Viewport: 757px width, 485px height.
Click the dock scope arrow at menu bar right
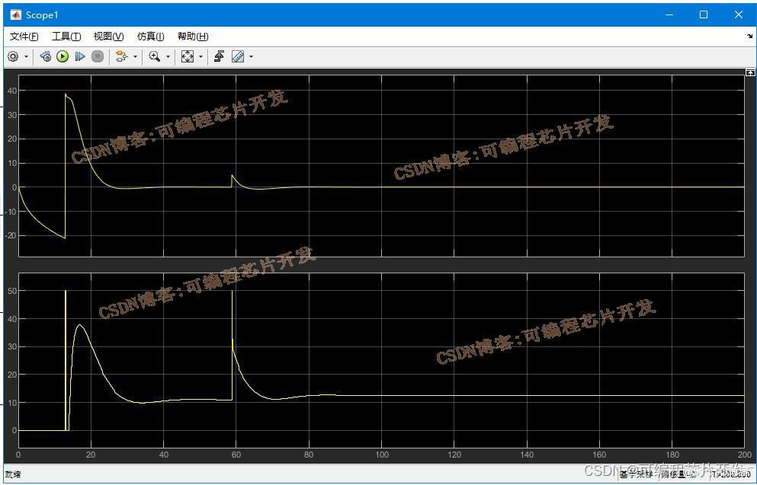[x=750, y=36]
